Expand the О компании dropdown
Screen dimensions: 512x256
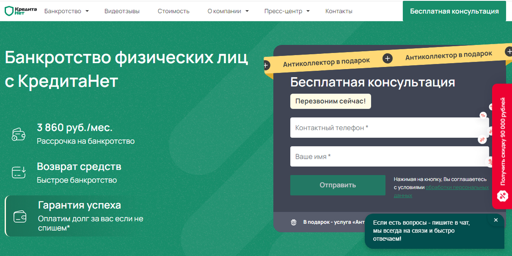click(228, 11)
